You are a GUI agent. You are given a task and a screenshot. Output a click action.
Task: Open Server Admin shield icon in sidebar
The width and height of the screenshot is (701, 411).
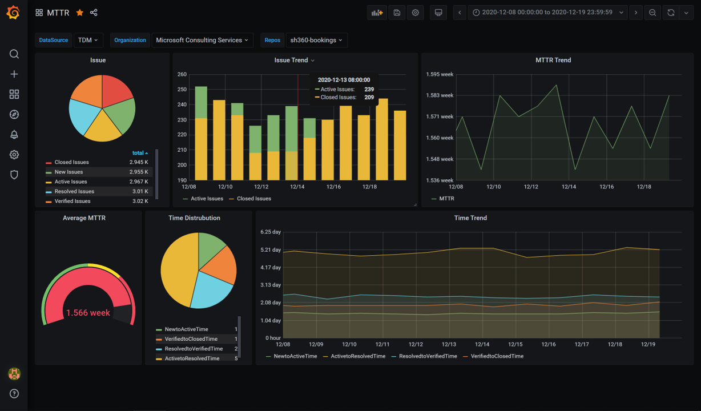tap(14, 175)
